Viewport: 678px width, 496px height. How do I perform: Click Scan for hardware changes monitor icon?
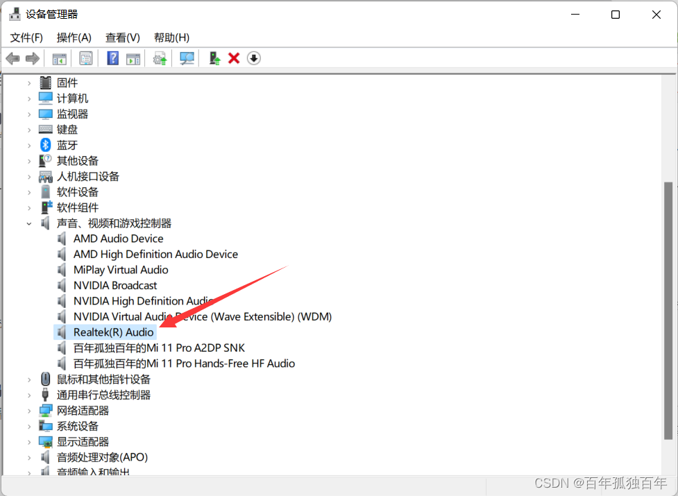[x=187, y=58]
